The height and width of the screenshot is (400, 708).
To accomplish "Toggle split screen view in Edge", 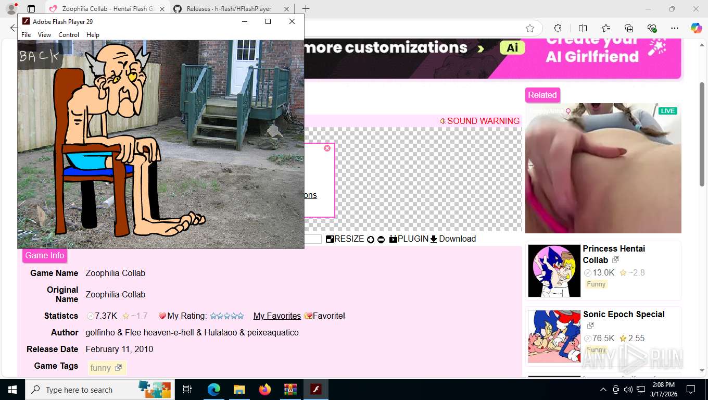I will tap(583, 28).
